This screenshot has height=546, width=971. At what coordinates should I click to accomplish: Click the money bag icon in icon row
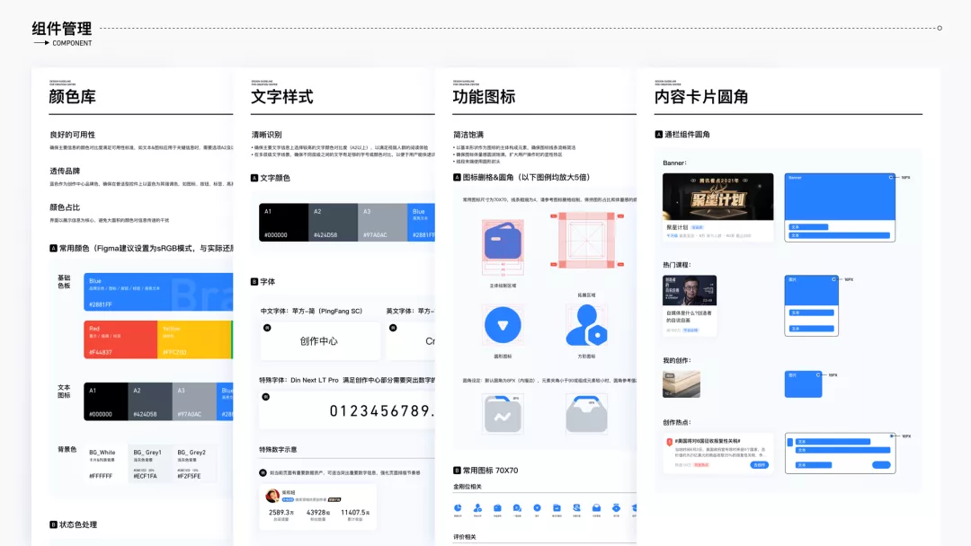tap(616, 508)
